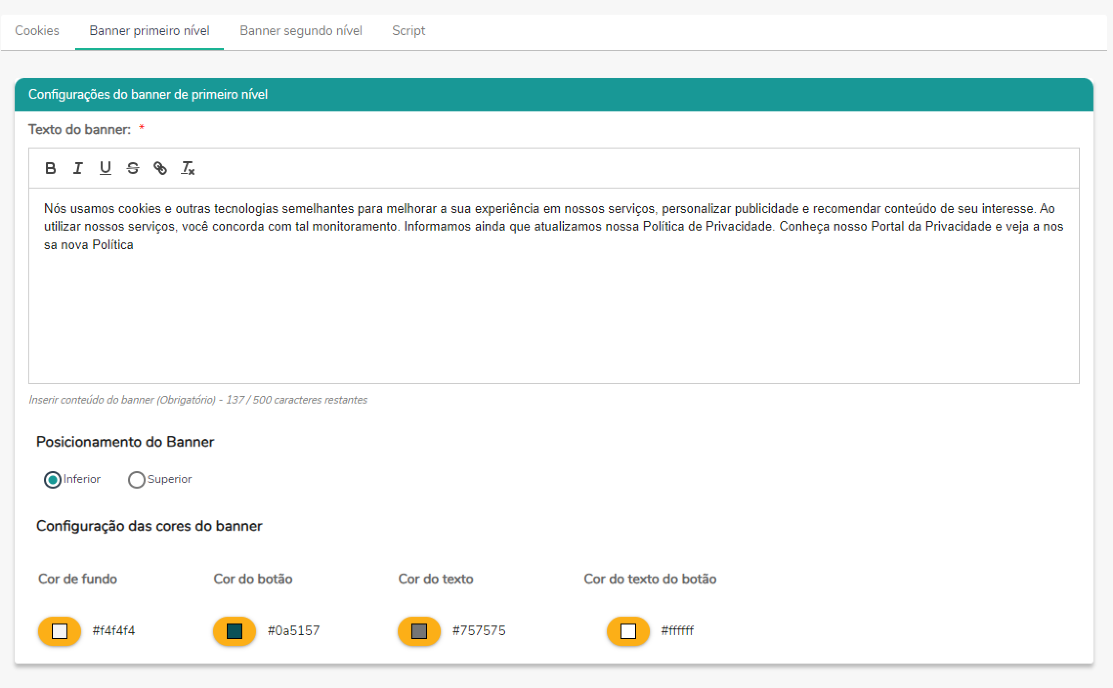Select the Superior banner position
This screenshot has height=688, width=1113.
coord(136,479)
